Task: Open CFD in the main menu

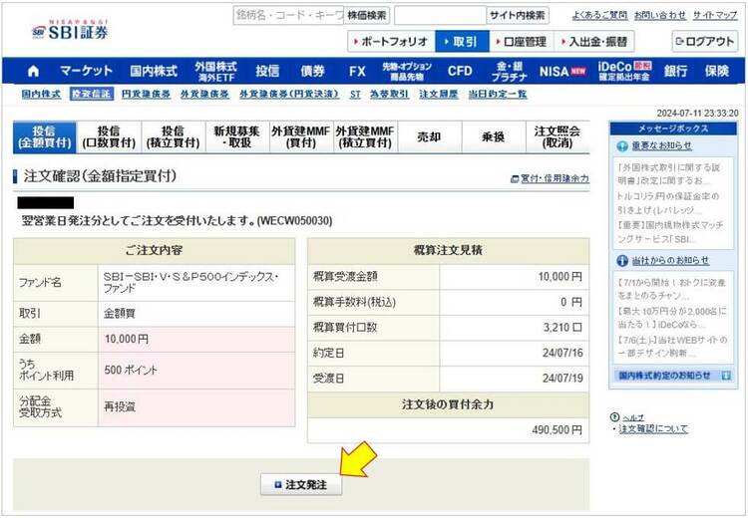Action: pyautogui.click(x=460, y=71)
